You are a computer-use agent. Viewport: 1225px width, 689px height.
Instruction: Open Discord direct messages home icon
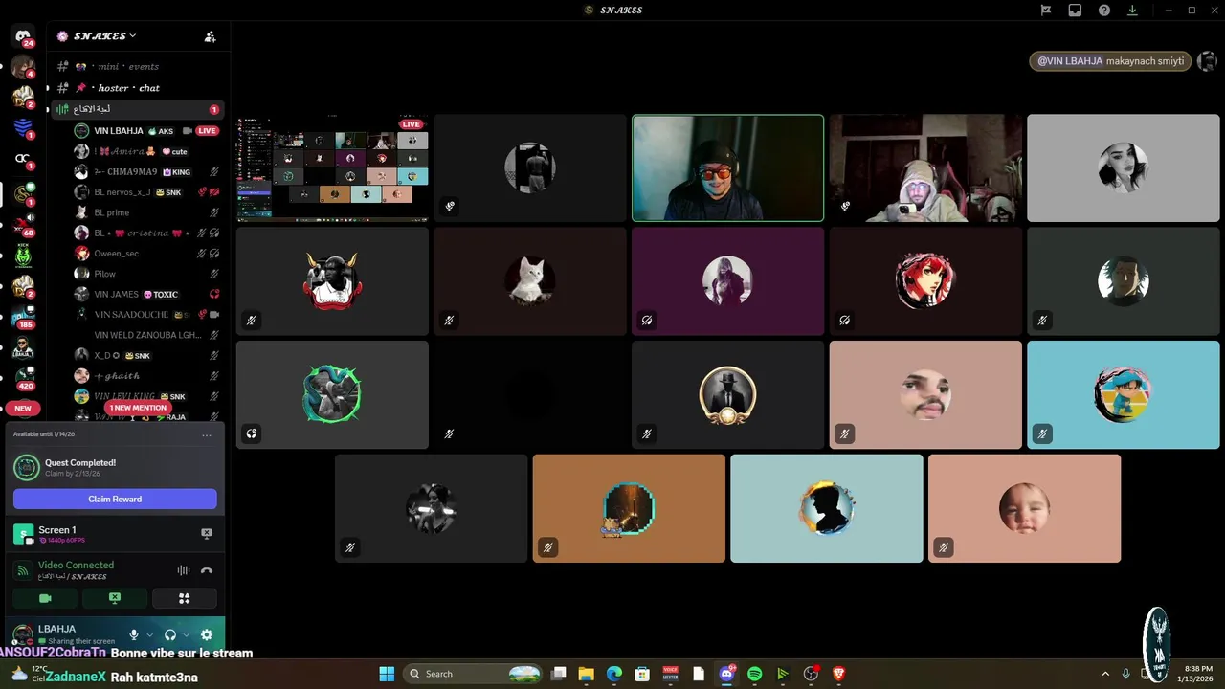click(x=23, y=36)
